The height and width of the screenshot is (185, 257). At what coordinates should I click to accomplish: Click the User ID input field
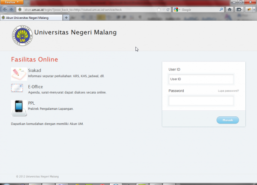201,79
